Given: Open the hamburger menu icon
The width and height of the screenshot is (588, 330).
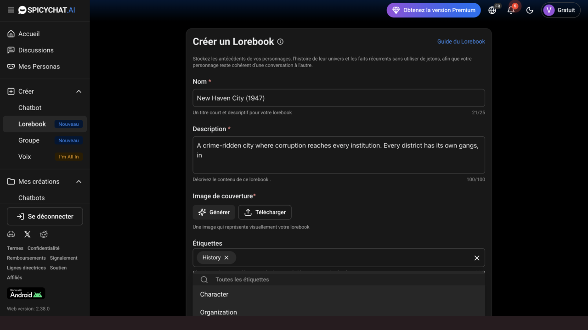Looking at the screenshot, I should coord(11,10).
